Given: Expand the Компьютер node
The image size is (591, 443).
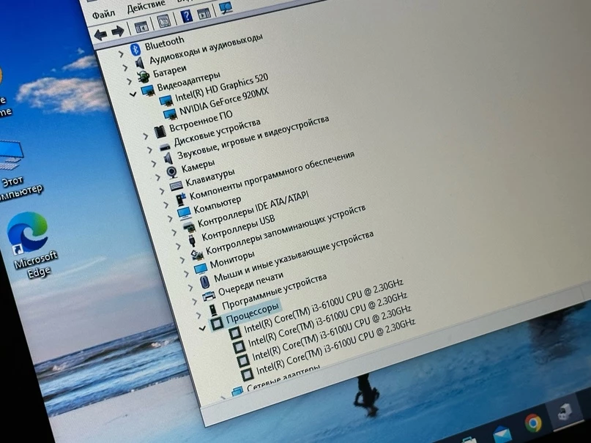Looking at the screenshot, I should [170, 219].
